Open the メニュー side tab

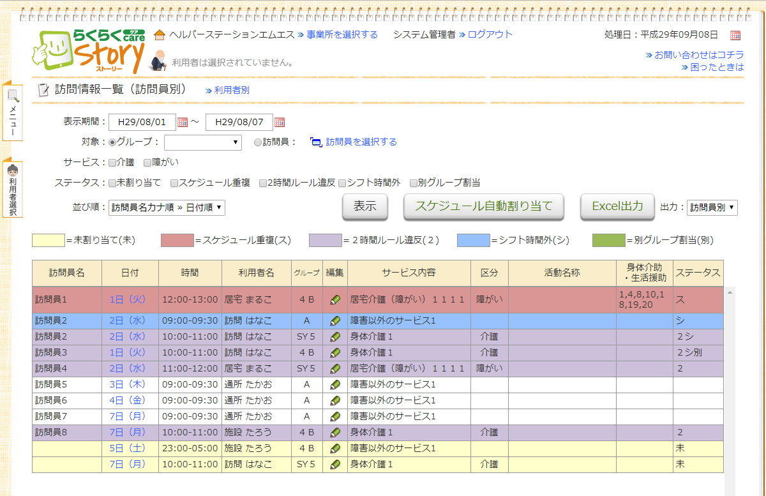coord(13,112)
